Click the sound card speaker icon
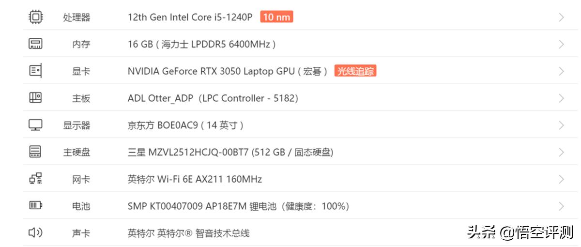Screen dimensions: 581x247 click(x=35, y=233)
